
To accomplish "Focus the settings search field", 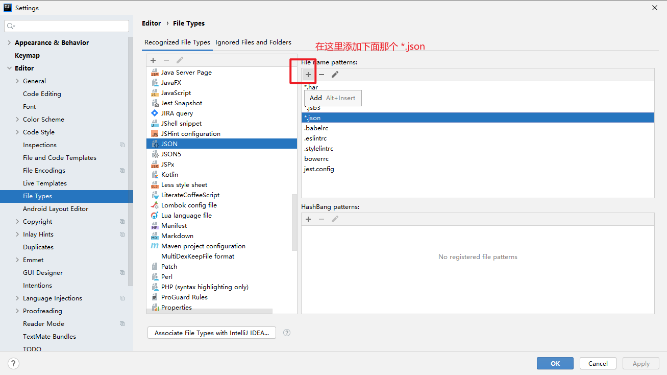I will [67, 26].
